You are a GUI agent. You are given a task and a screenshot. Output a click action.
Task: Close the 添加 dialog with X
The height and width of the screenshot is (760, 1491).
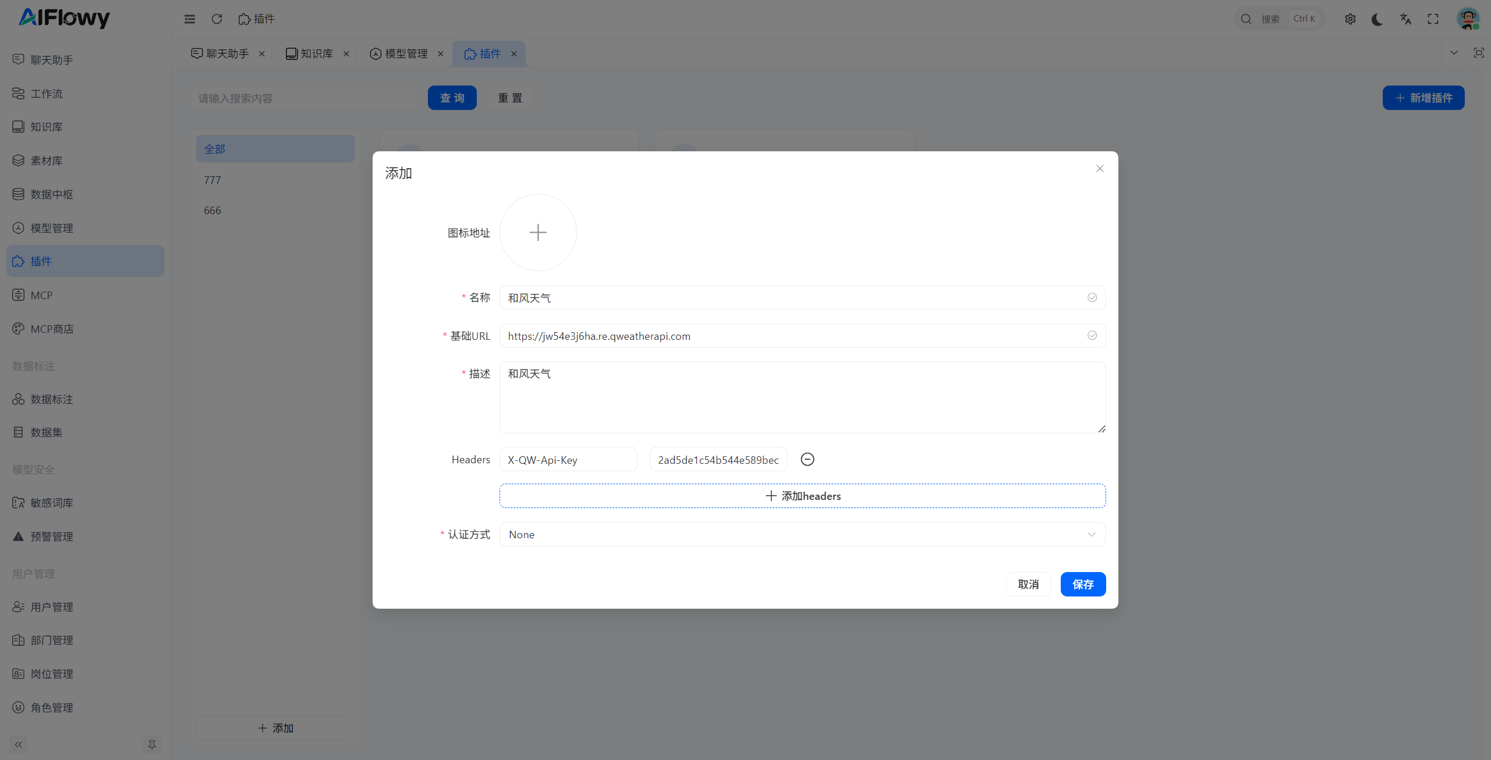pos(1099,169)
